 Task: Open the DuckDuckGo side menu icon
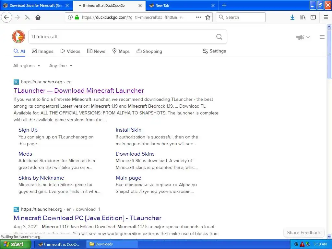(322, 37)
